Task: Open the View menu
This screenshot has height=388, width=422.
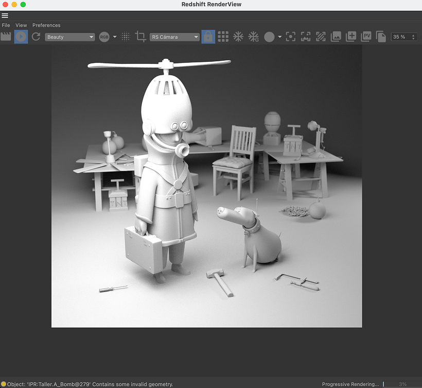Action: [21, 25]
